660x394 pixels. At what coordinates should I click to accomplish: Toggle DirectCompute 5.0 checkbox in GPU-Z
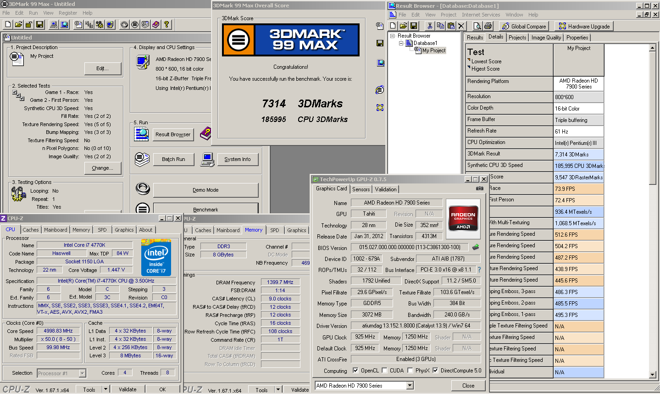coord(435,371)
